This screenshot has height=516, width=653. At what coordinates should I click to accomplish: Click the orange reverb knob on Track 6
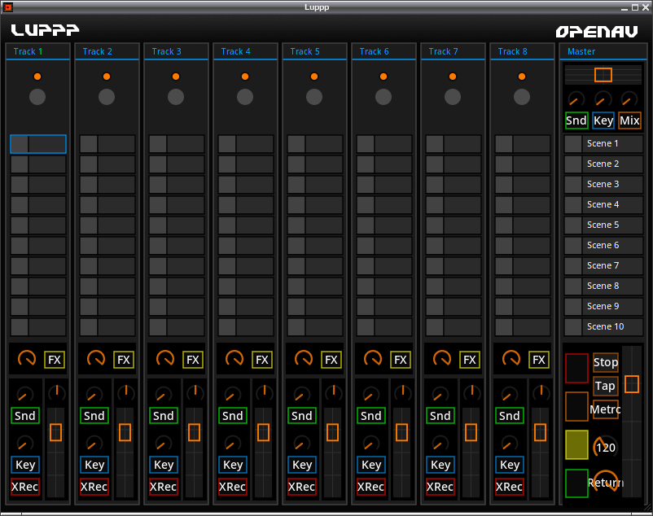(x=372, y=359)
